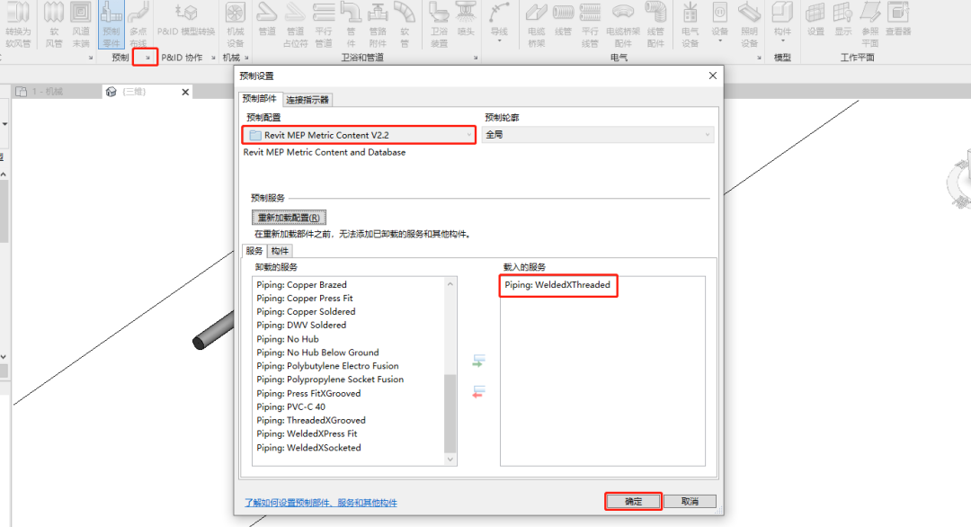Viewport: 971px width, 527px height.
Task: Select the 线管配件 conduit fitting tool
Action: [x=655, y=24]
